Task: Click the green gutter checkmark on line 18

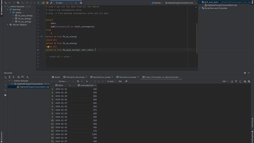Action: tap(42, 37)
